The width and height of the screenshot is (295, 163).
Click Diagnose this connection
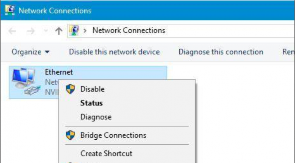tap(221, 52)
